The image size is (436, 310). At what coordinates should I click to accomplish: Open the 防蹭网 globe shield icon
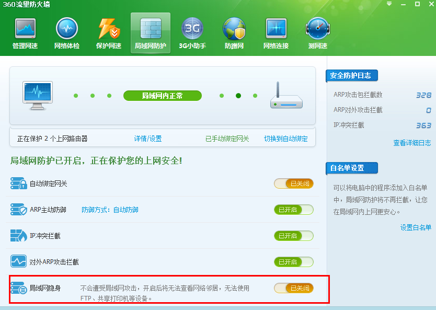[234, 33]
